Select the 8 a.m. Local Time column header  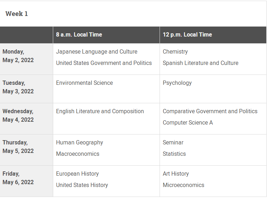click(x=79, y=34)
